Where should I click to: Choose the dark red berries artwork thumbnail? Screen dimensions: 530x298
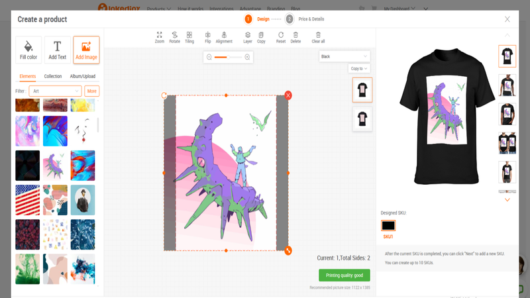click(27, 234)
